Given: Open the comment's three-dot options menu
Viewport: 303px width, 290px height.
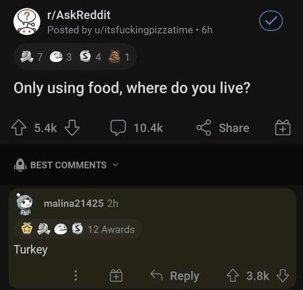Looking at the screenshot, I should pyautogui.click(x=75, y=276).
